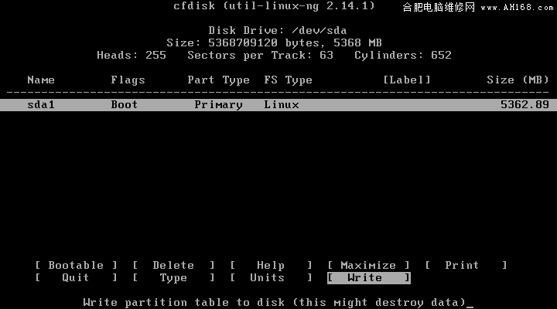Image resolution: width=557 pixels, height=309 pixels.
Task: Click the Write partition table status message
Action: pyautogui.click(x=274, y=303)
